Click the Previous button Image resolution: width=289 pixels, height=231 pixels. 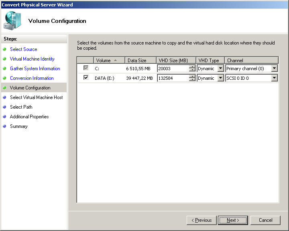coord(201,220)
